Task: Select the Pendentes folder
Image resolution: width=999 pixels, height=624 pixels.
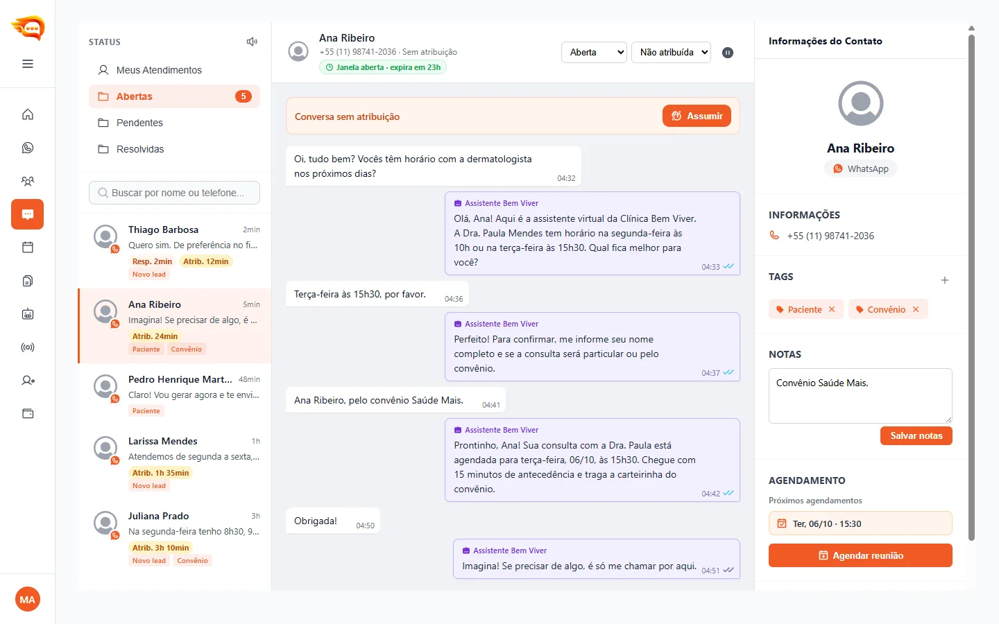Action: point(174,123)
